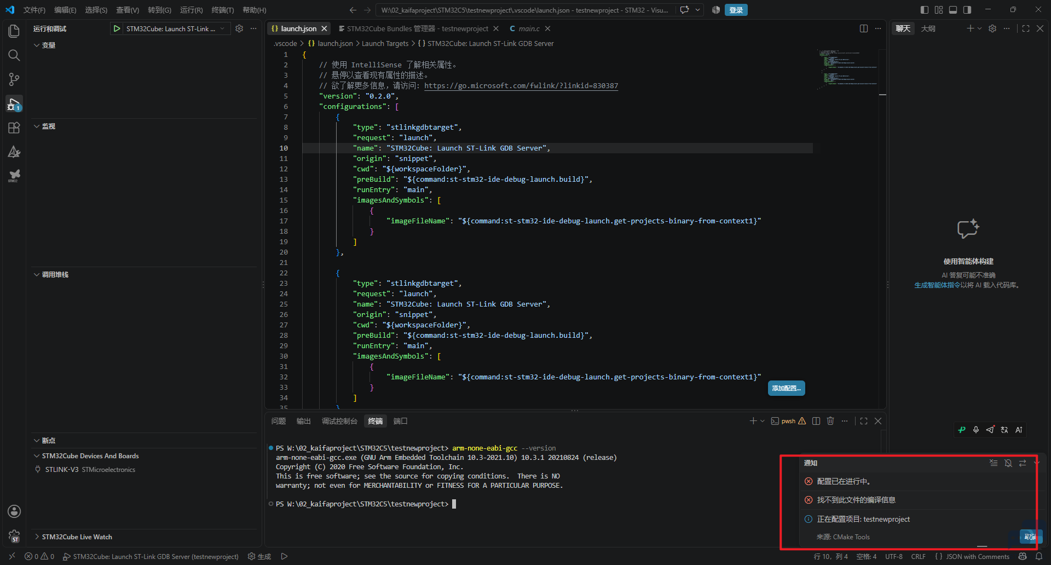The image size is (1051, 565).
Task: Switch to the main.c tab
Action: 529,28
